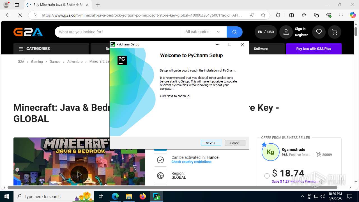359x202 pixels.
Task: Close the Buy Minecraft browser tab
Action: (x=87, y=5)
